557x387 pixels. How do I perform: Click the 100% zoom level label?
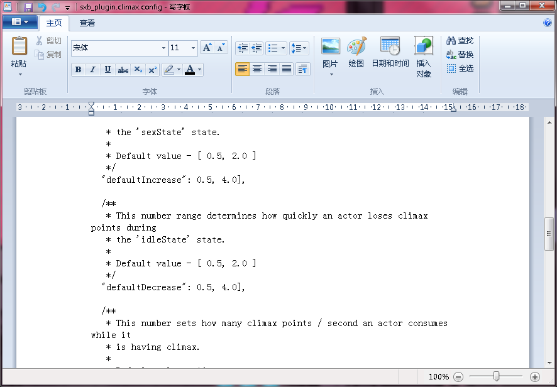(439, 377)
